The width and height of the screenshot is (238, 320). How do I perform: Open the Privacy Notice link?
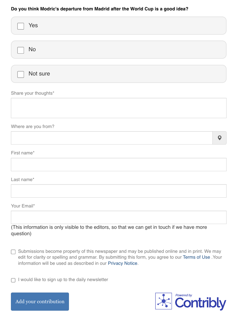point(122,263)
